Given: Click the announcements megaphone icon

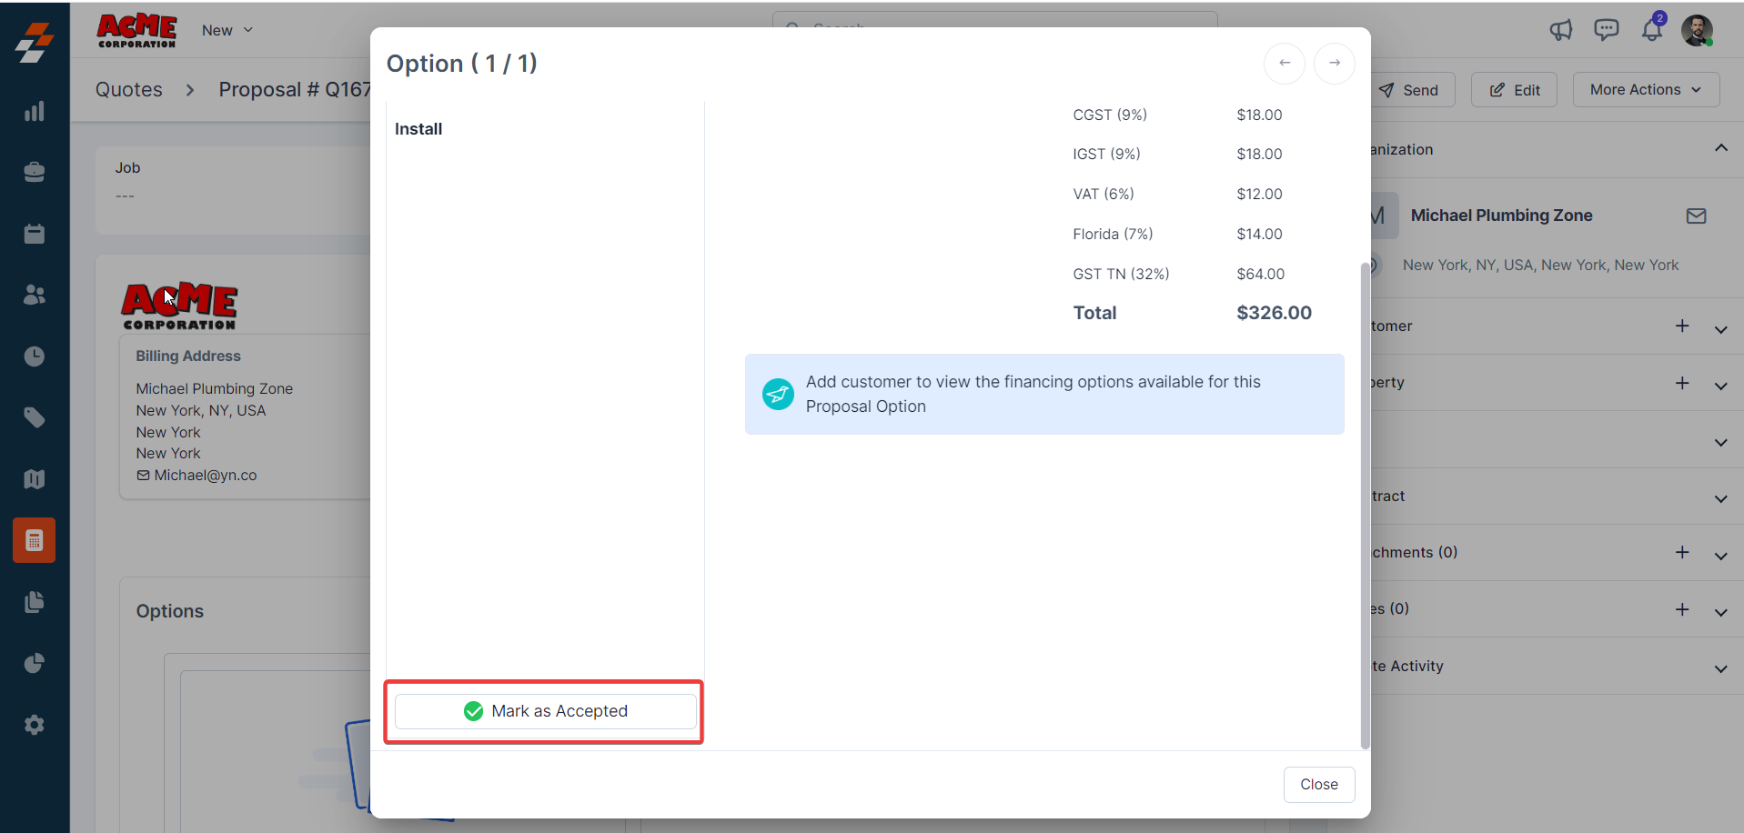Looking at the screenshot, I should [x=1561, y=30].
